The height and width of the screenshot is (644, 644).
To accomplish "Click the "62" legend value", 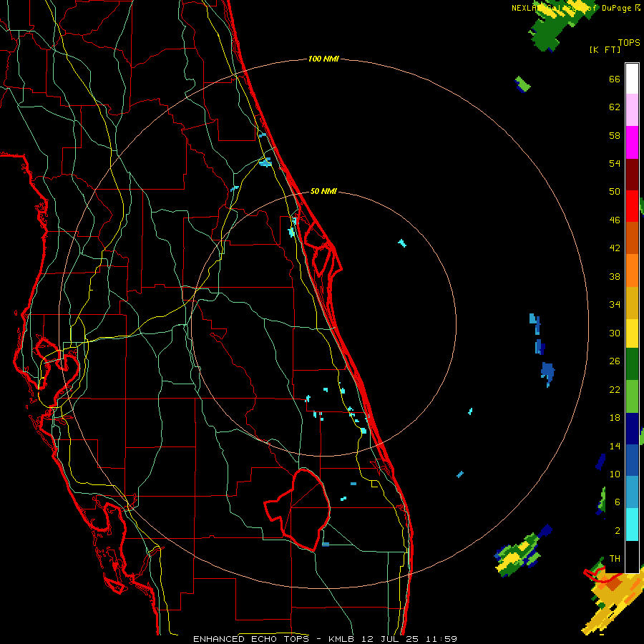I will (x=615, y=107).
